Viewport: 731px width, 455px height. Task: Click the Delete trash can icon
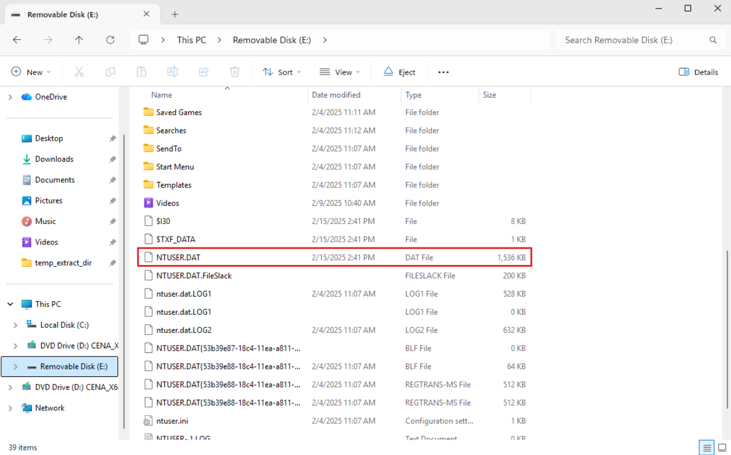(x=234, y=72)
